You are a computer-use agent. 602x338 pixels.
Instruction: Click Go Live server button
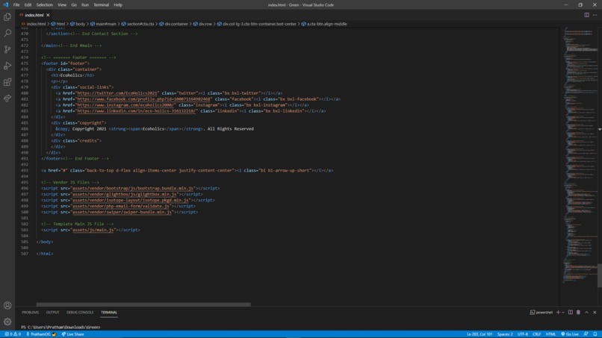click(570, 334)
